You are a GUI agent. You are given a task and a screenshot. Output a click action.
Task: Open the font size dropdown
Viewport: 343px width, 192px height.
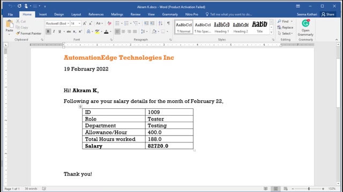point(79,23)
